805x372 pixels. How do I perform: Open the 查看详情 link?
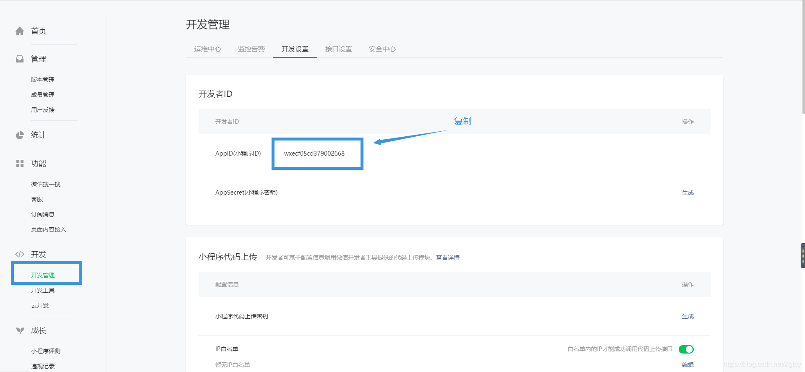pos(448,258)
